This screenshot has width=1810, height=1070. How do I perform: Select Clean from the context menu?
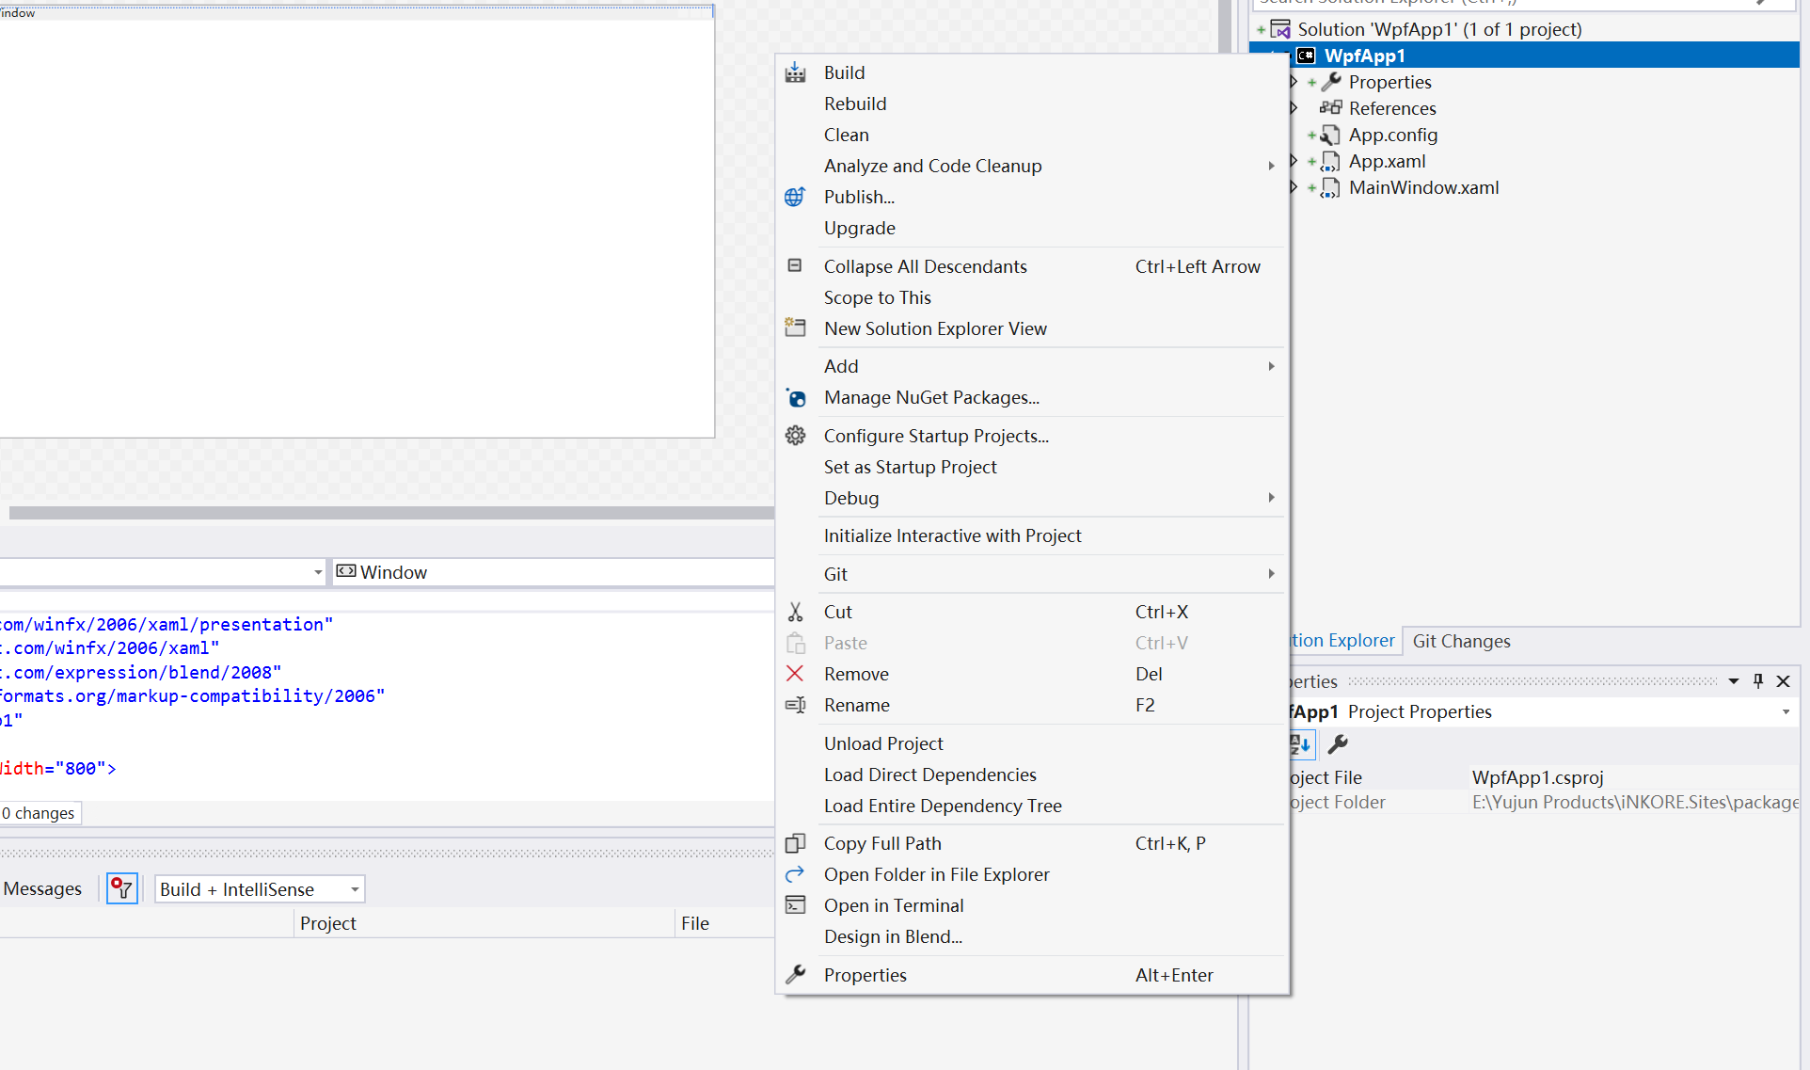tap(1031, 135)
